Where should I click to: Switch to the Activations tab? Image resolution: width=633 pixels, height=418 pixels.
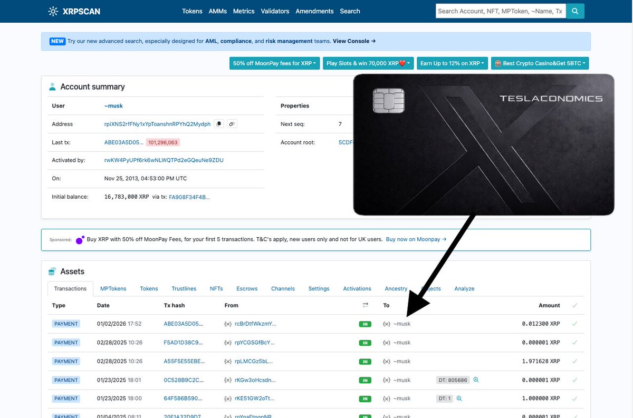point(357,289)
